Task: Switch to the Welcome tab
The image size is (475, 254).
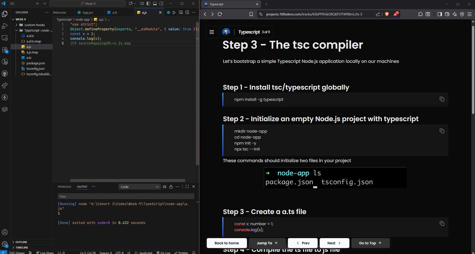Action: pyautogui.click(x=59, y=13)
